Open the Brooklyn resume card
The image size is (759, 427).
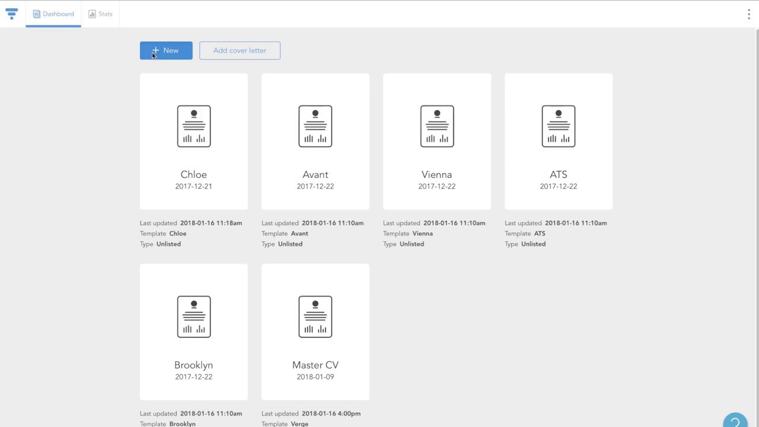click(x=193, y=332)
